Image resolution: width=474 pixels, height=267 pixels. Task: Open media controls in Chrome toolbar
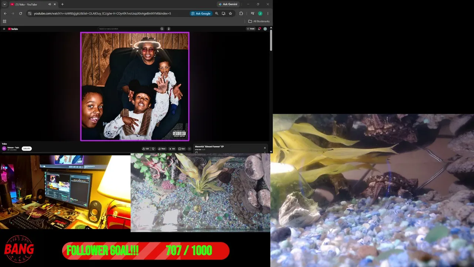(x=253, y=13)
